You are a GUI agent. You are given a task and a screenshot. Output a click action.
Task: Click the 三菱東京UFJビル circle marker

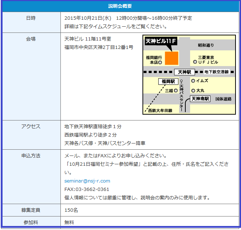pyautogui.click(x=195, y=62)
